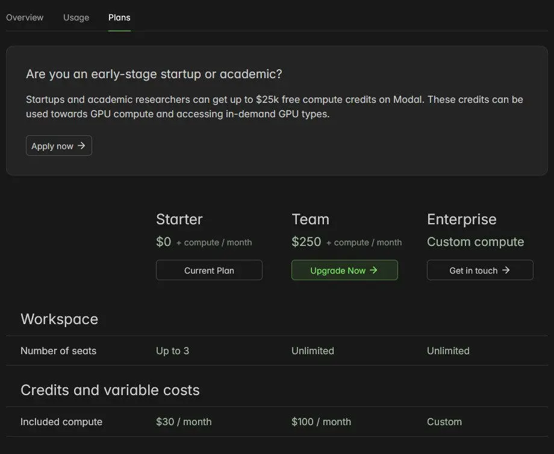Click the Team plan heading
Viewport: 554px width, 454px height.
(311, 219)
